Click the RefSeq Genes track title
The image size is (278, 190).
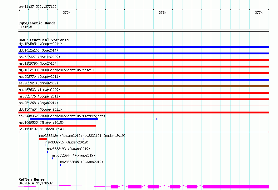click(32, 180)
